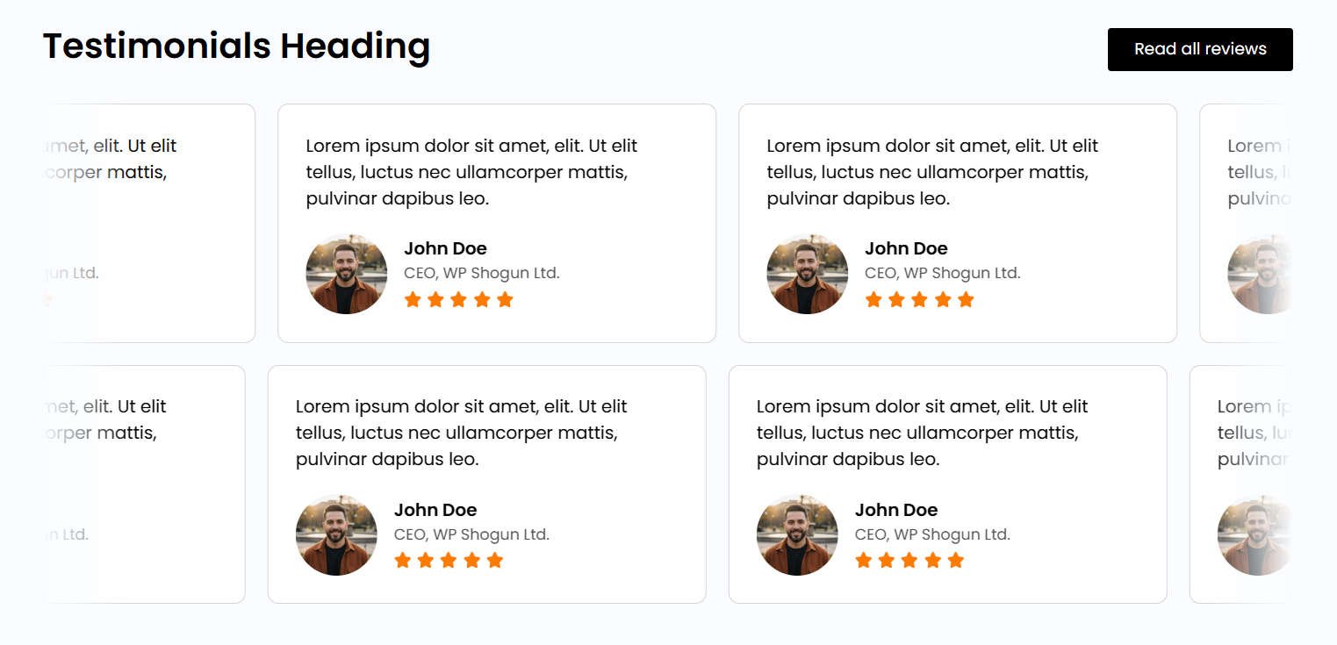Screen dimensions: 1337x645
Task: Click CEO, WP Shogun Ltd. in bottom row's right full card
Action: pyautogui.click(x=932, y=534)
